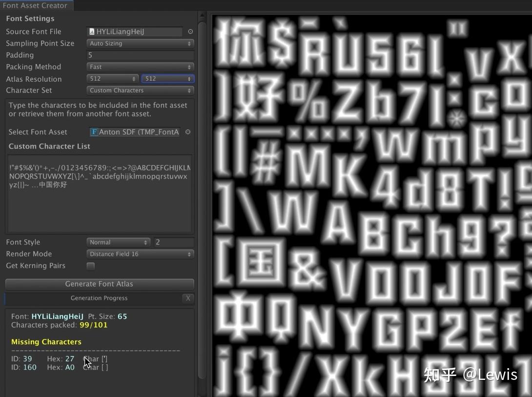This screenshot has height=397, width=532.
Task: Open the atlas width 512 dropdown
Action: [x=112, y=78]
